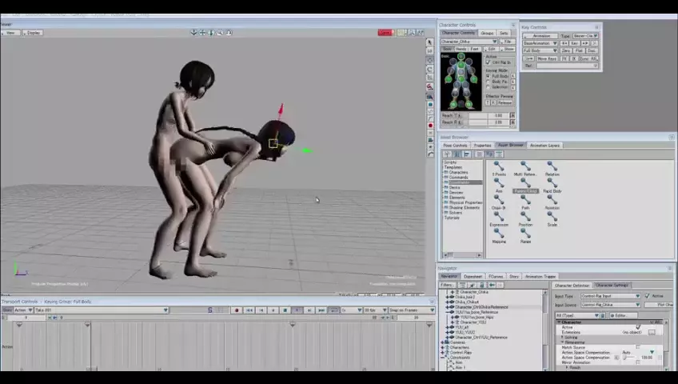Click the Reach T slider in Character Controls
The image size is (678, 384).
pyautogui.click(x=478, y=115)
